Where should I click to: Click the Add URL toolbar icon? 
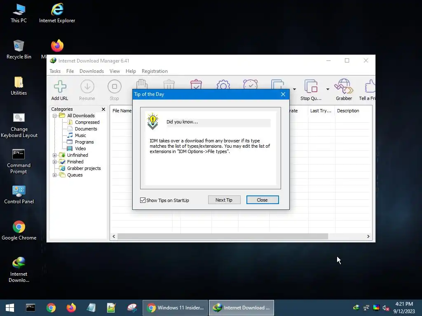(x=60, y=90)
